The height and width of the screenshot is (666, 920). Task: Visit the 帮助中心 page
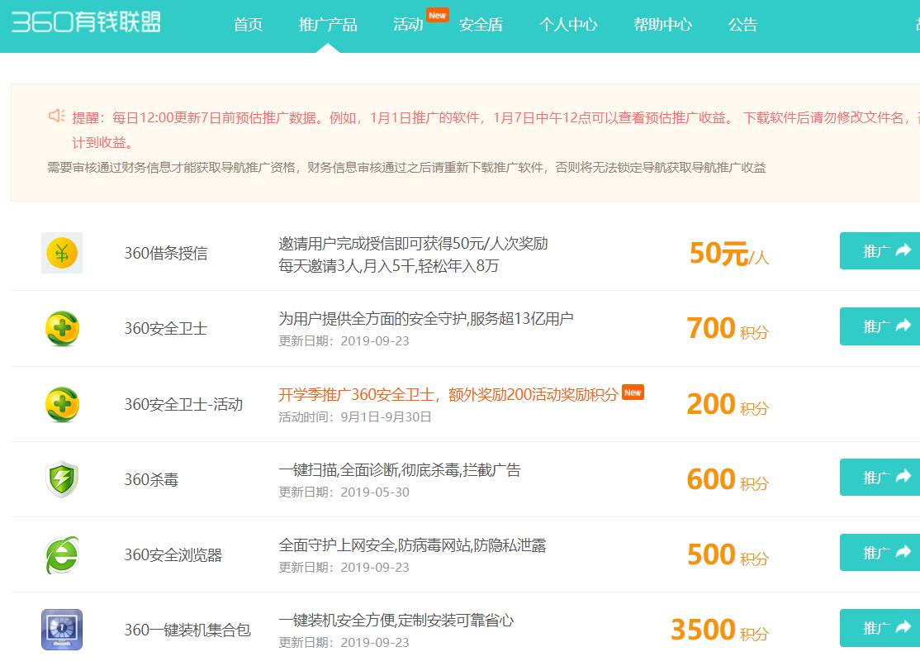pyautogui.click(x=662, y=25)
